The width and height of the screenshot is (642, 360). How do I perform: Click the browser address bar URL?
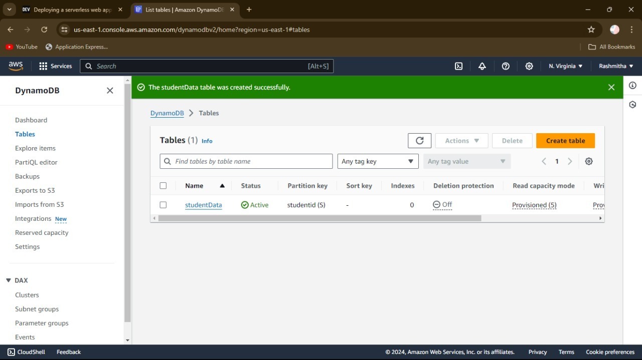pos(192,30)
